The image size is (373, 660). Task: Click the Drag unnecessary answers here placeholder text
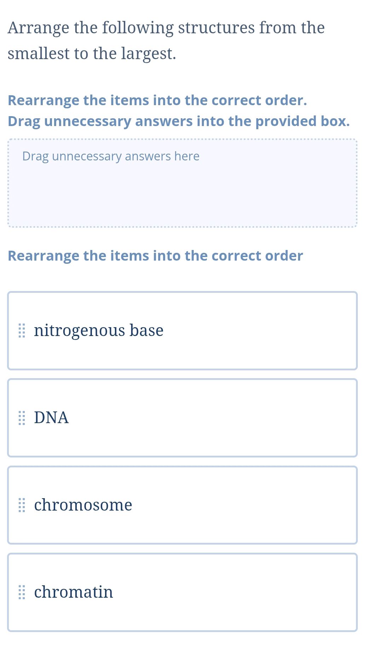point(111,156)
